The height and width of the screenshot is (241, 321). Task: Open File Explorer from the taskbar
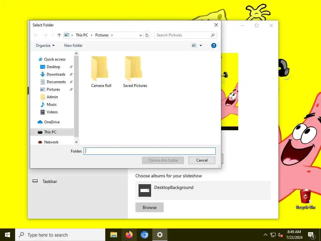pyautogui.click(x=113, y=235)
